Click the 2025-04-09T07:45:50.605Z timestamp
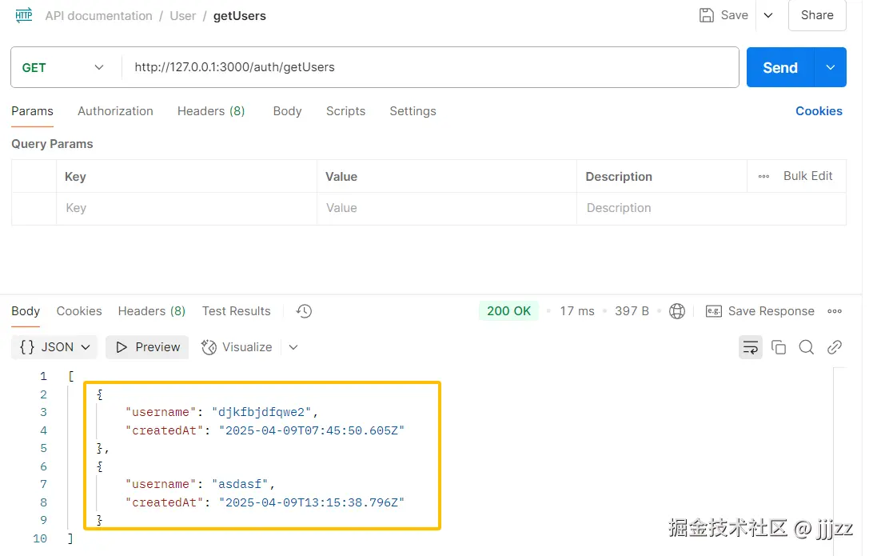 click(312, 430)
